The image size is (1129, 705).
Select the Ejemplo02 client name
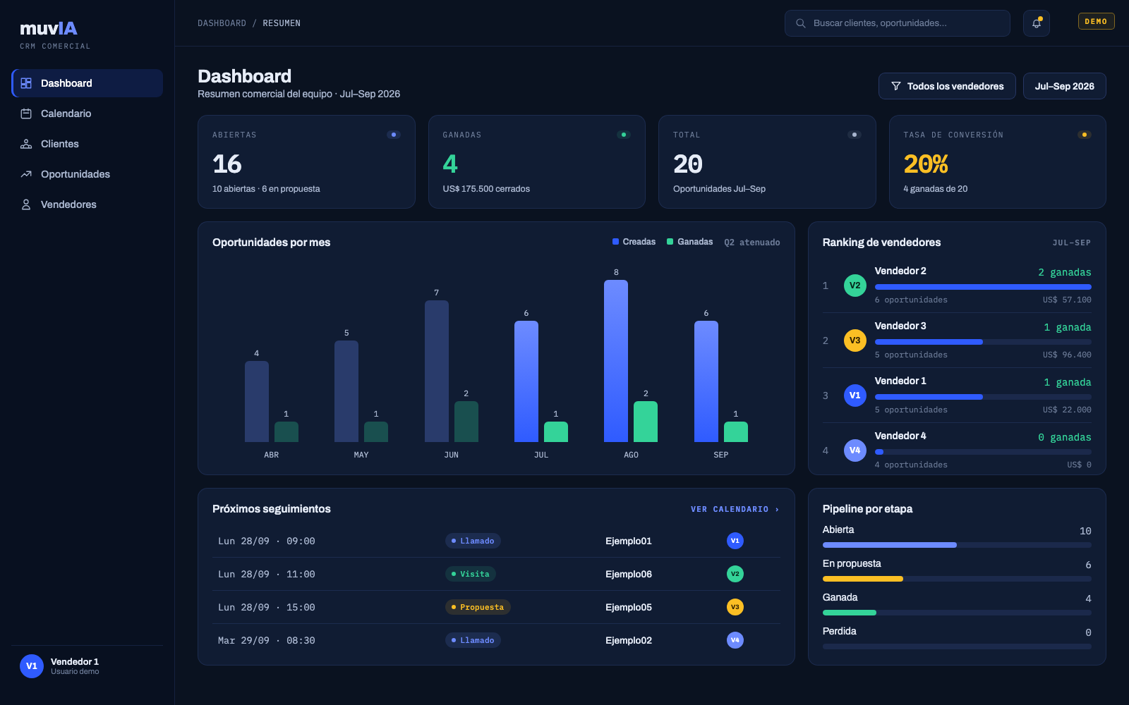coord(629,640)
